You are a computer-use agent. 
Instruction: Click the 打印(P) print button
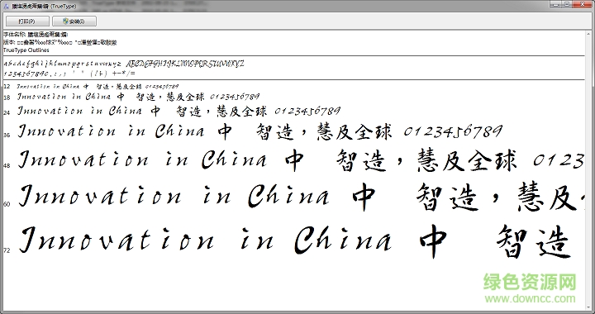(27, 21)
